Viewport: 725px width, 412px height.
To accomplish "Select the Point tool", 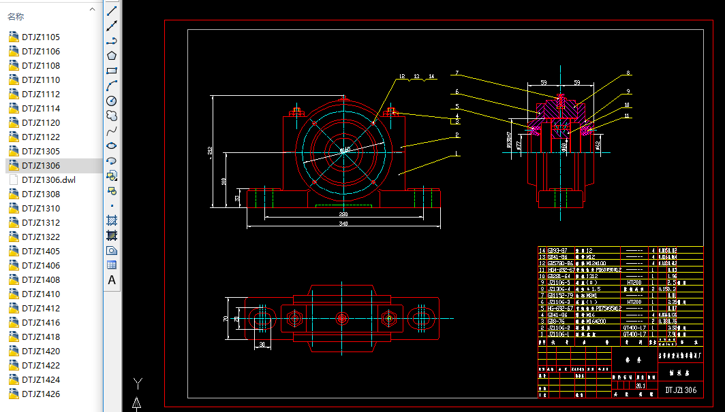I will (112, 206).
